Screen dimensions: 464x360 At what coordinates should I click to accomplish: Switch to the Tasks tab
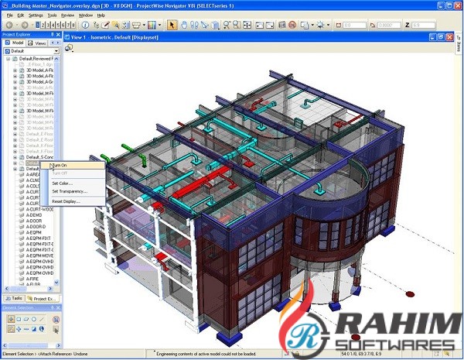click(14, 298)
